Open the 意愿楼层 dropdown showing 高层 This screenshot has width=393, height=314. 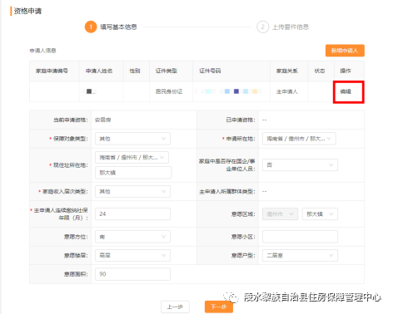point(132,255)
